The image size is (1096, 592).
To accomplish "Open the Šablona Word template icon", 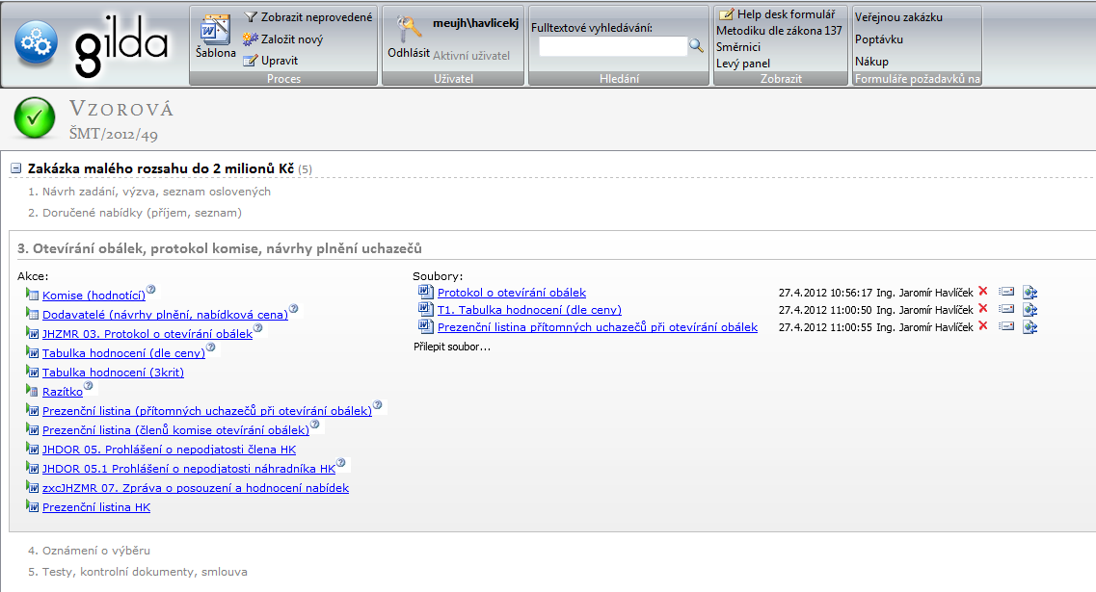I will pos(215,29).
